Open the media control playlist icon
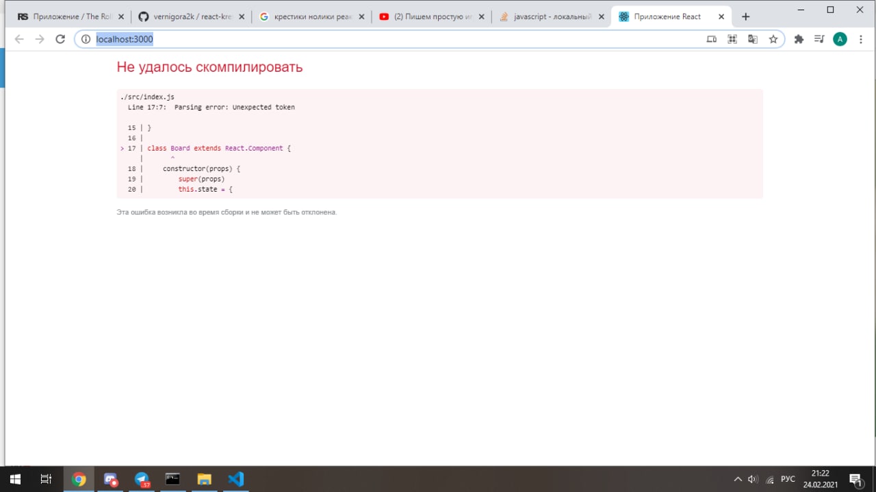 click(819, 39)
